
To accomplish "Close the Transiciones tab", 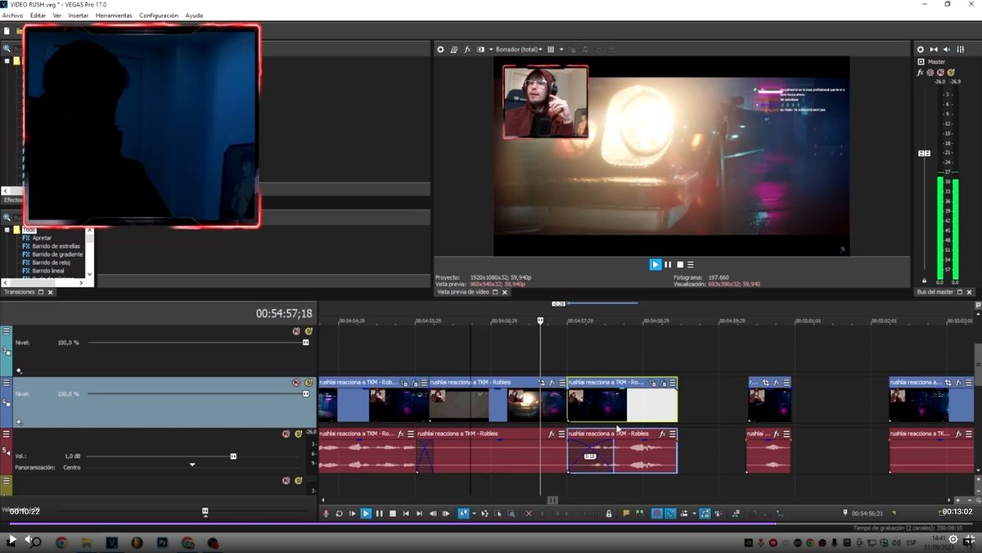I will point(51,292).
